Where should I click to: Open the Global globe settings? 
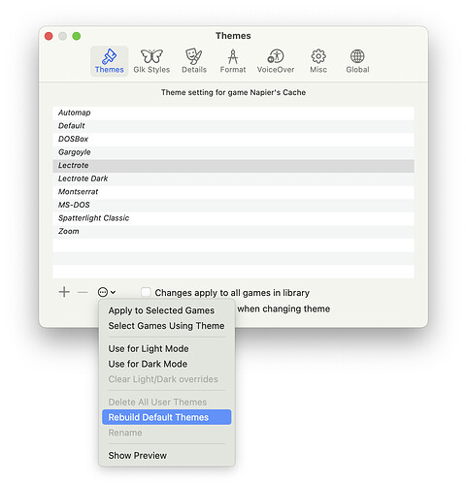[x=357, y=61]
